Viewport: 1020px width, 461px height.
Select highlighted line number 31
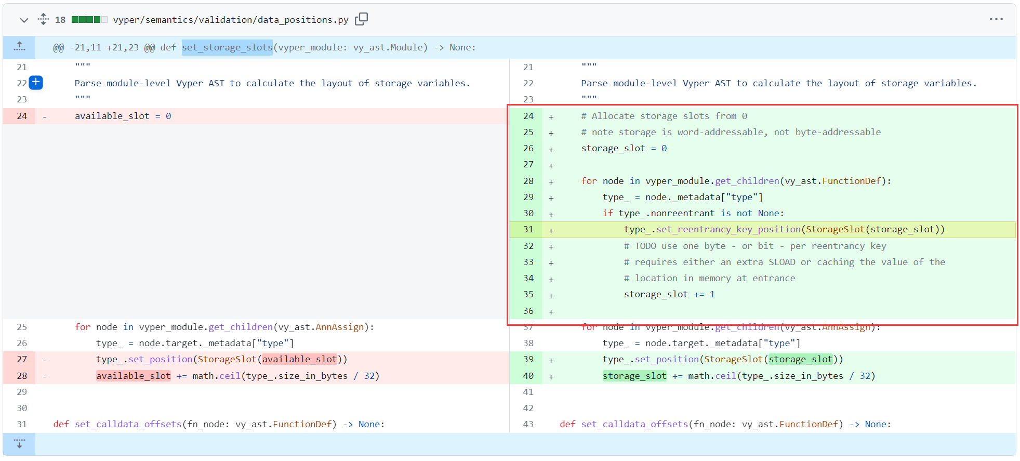528,229
